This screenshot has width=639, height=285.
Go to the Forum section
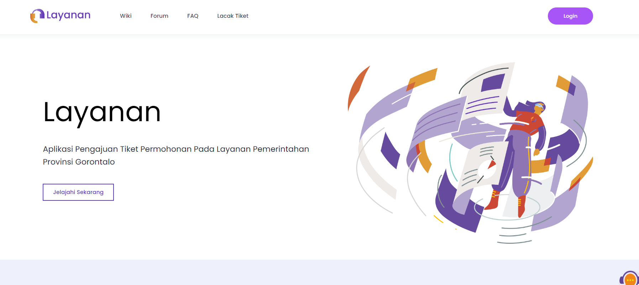click(x=159, y=16)
